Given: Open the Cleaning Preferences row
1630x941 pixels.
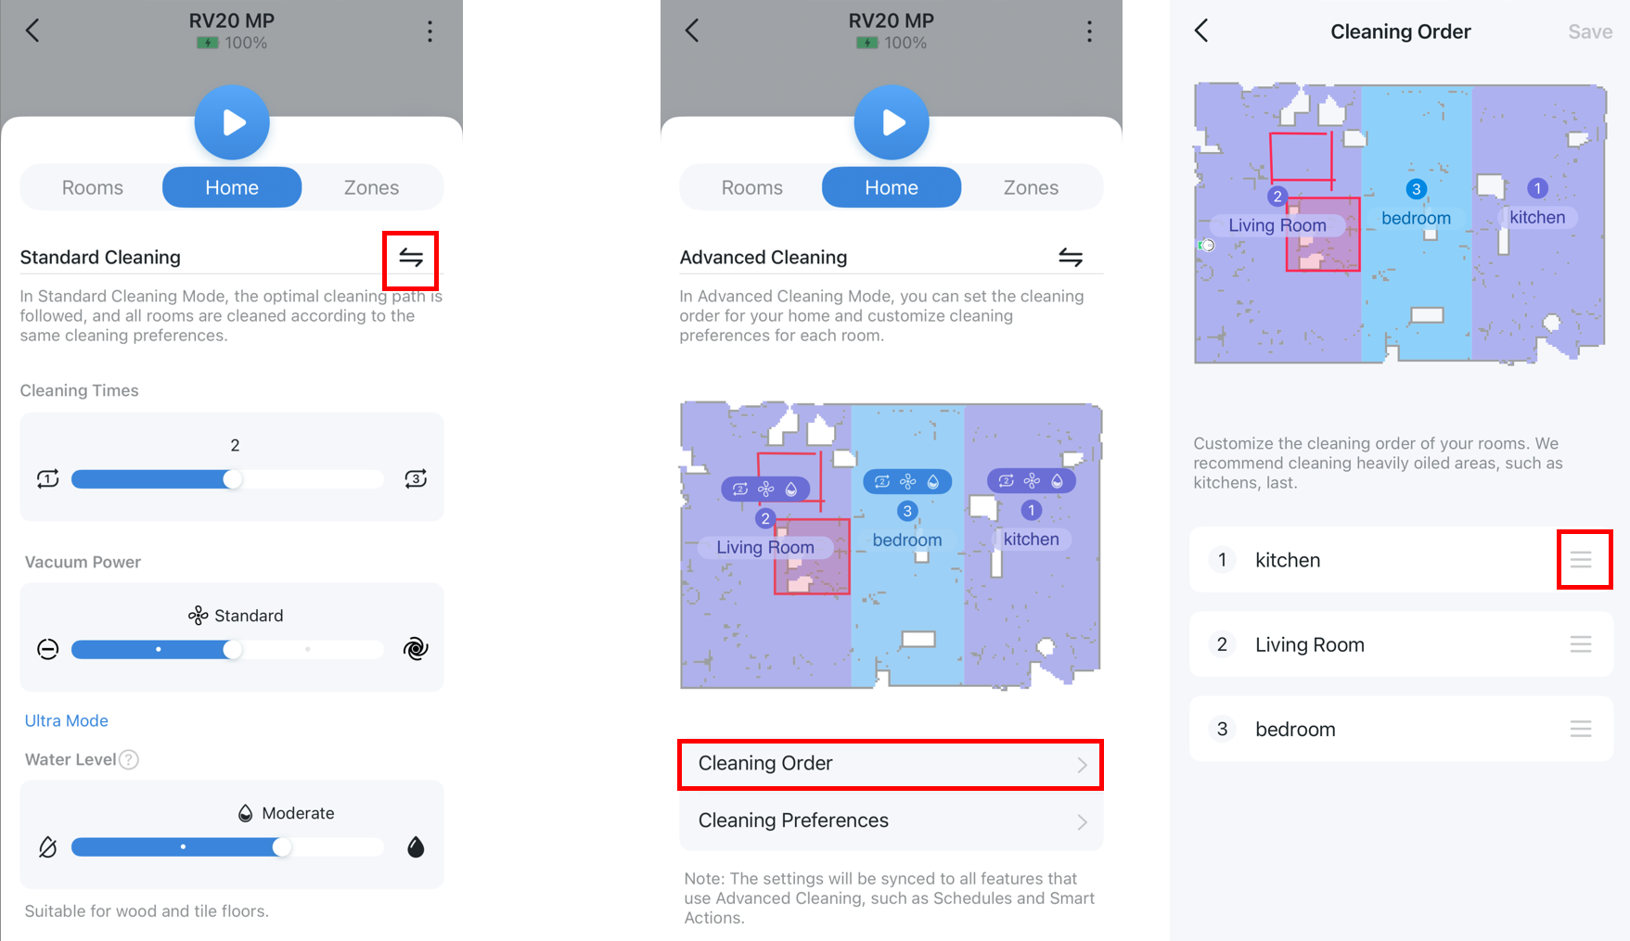Looking at the screenshot, I should pos(891,821).
